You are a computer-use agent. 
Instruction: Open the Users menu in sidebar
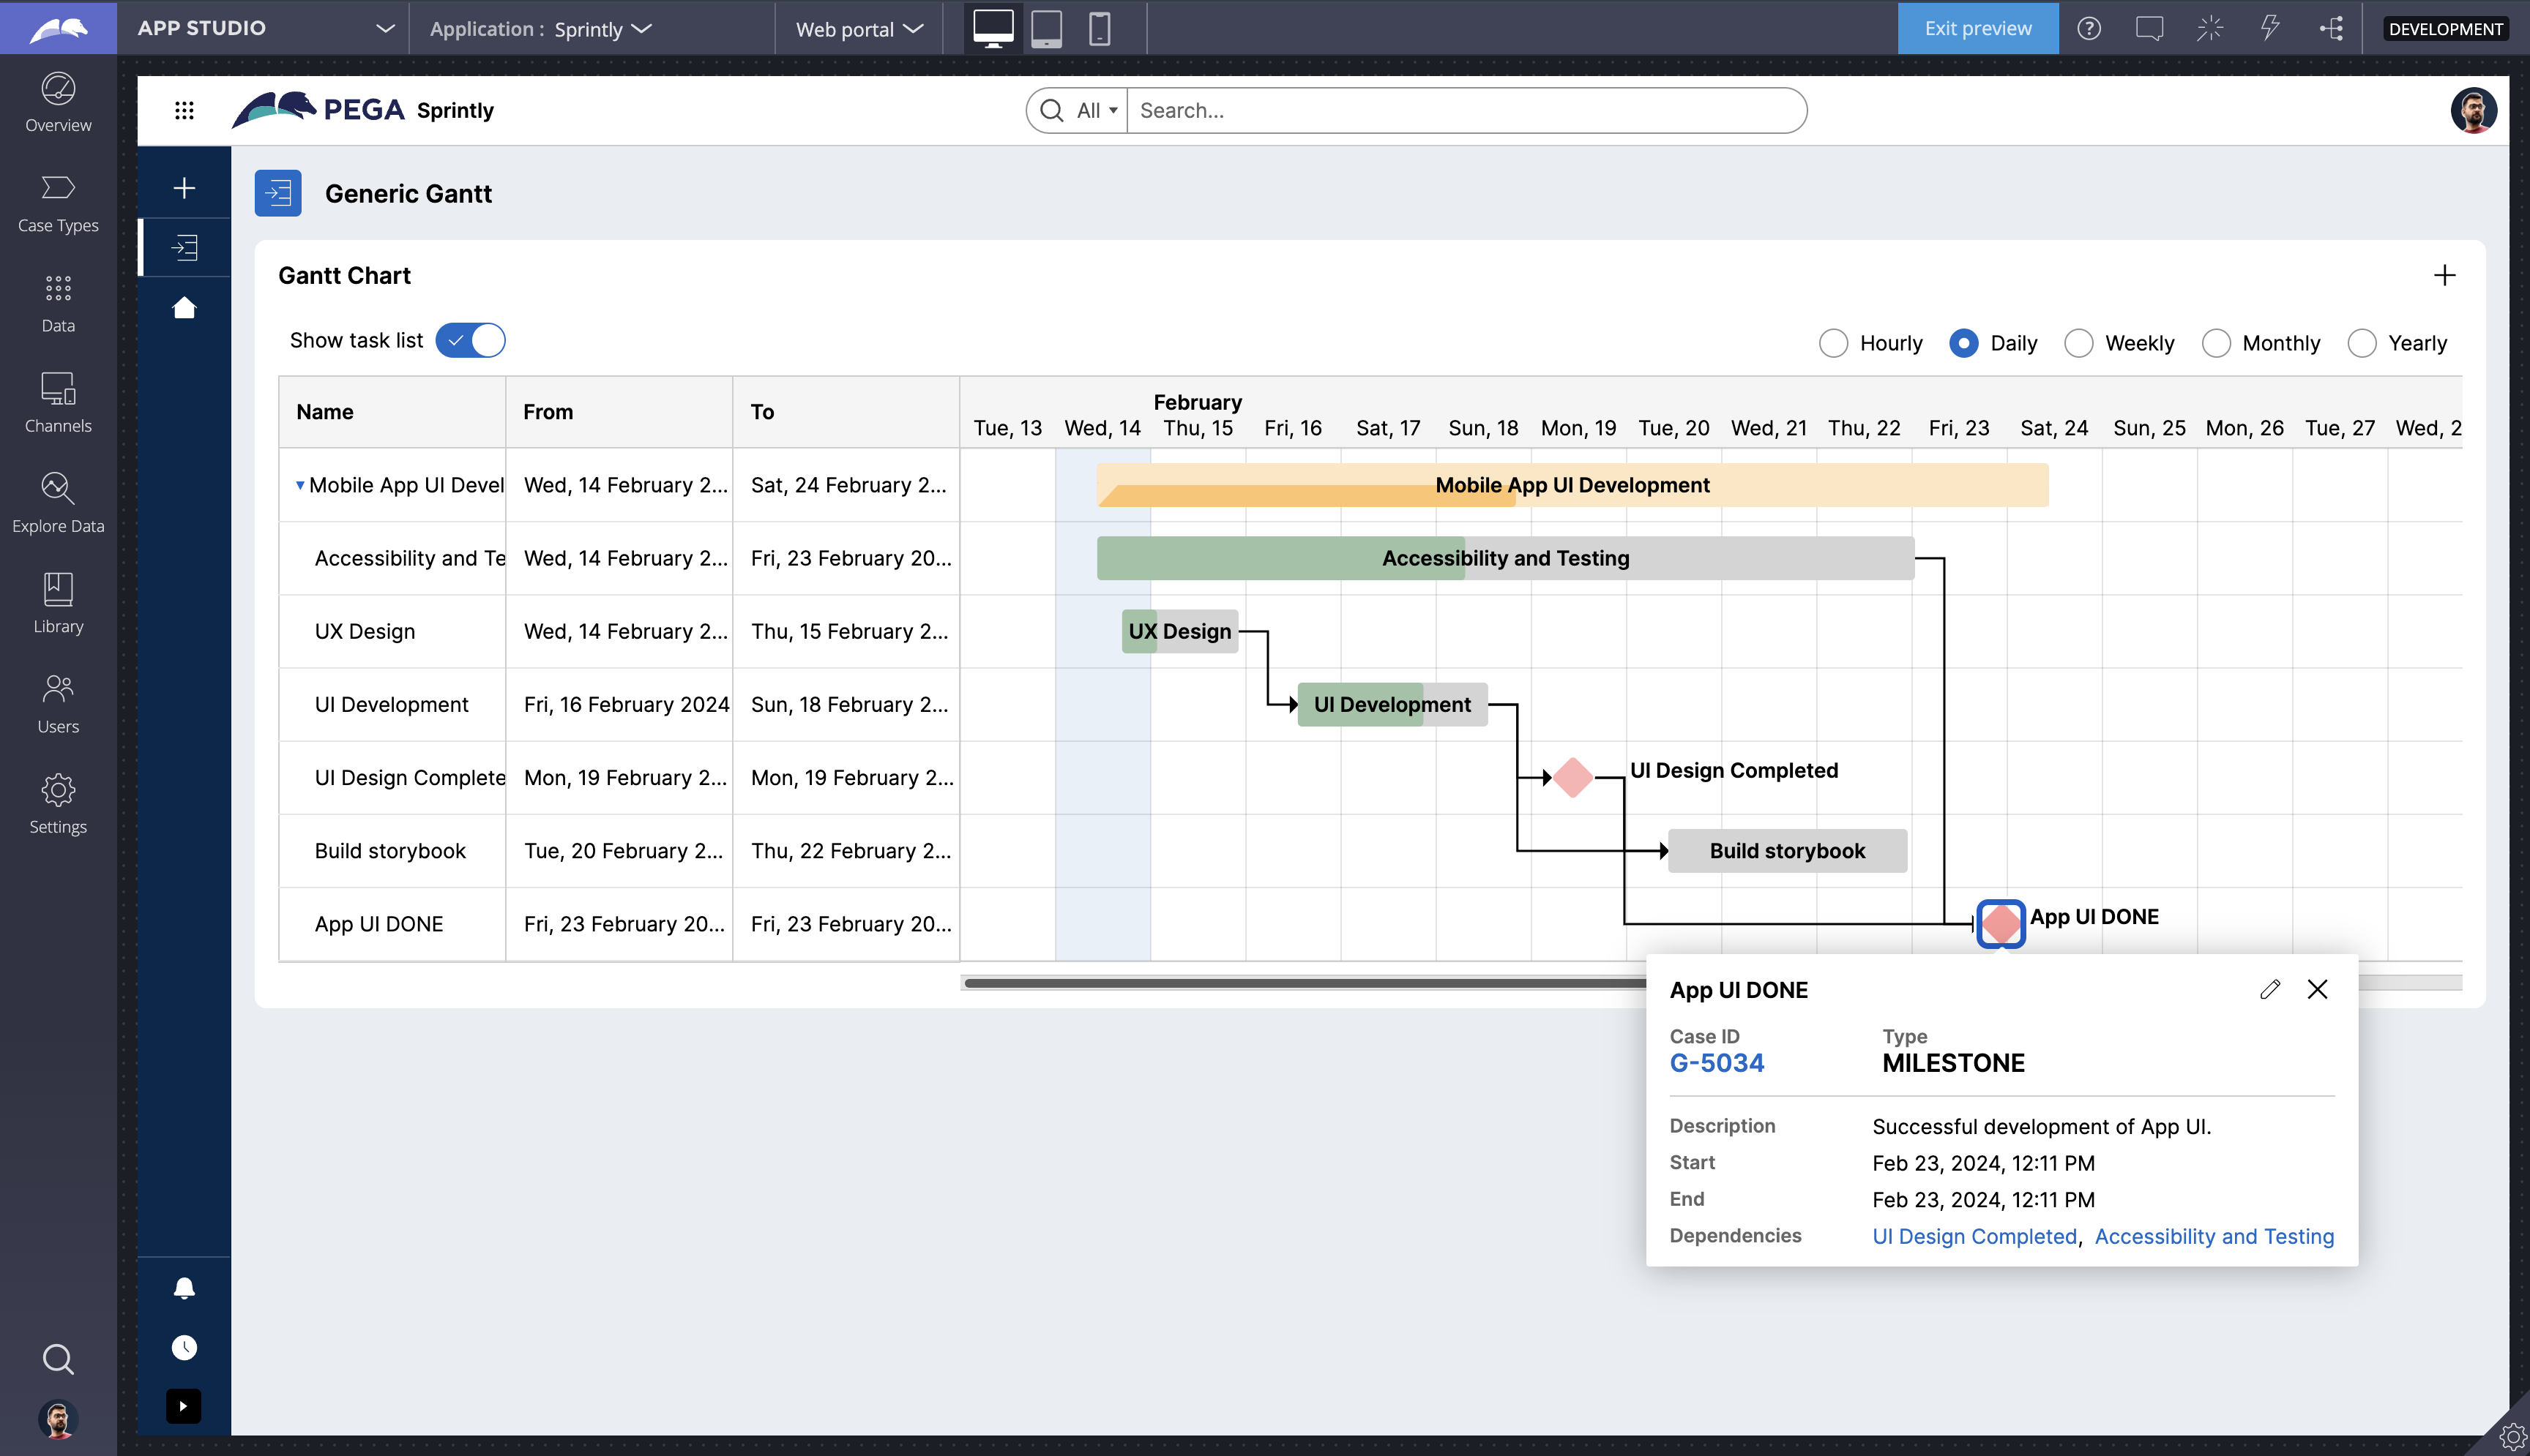[x=58, y=703]
